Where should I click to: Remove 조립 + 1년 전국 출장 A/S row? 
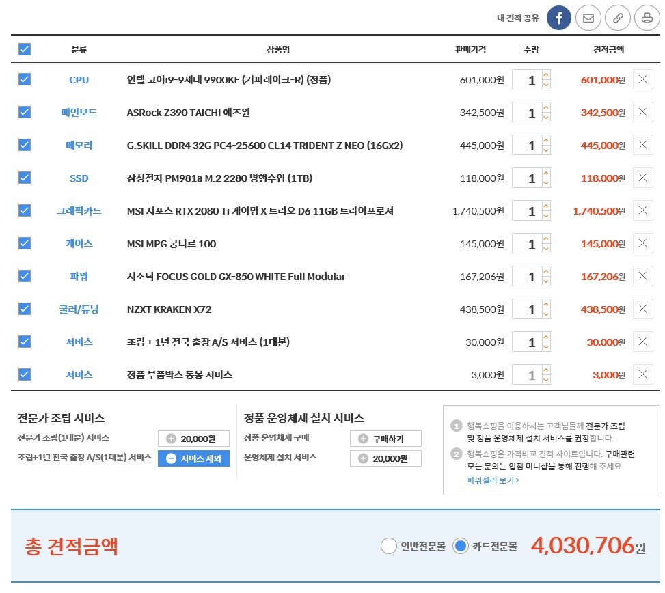(642, 342)
